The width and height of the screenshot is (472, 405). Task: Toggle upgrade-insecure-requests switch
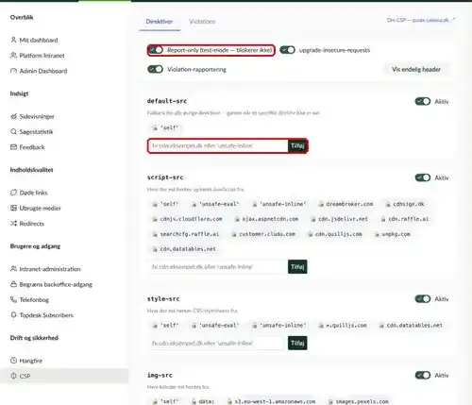click(x=287, y=50)
